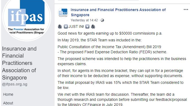Click the last speaker emoji after JUST IN
The height and width of the screenshot is (106, 190).
(x=93, y=27)
